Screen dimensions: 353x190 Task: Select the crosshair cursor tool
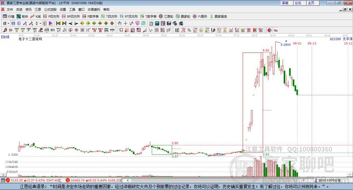pos(125,23)
